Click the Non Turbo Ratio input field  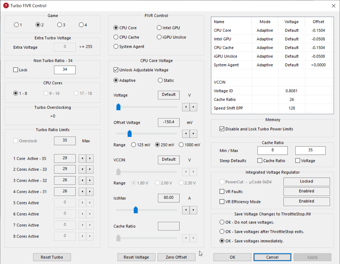pos(65,70)
